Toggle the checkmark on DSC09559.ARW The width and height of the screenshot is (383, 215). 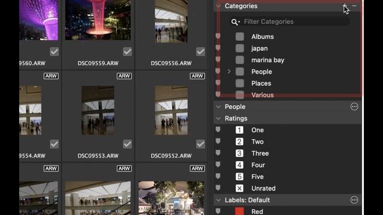pyautogui.click(x=127, y=52)
